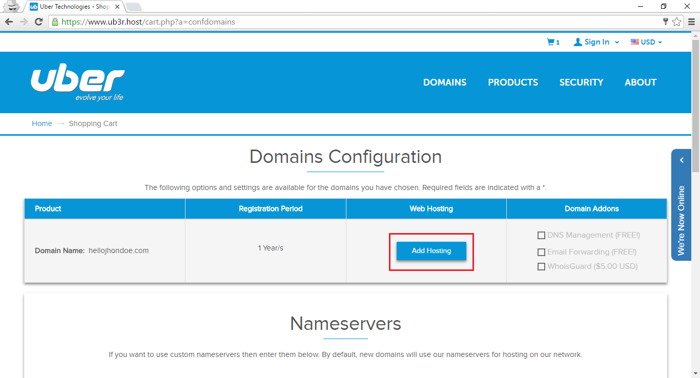Open the Chrome hamburger menu
Viewport: 700px width, 378px height.
click(x=691, y=22)
